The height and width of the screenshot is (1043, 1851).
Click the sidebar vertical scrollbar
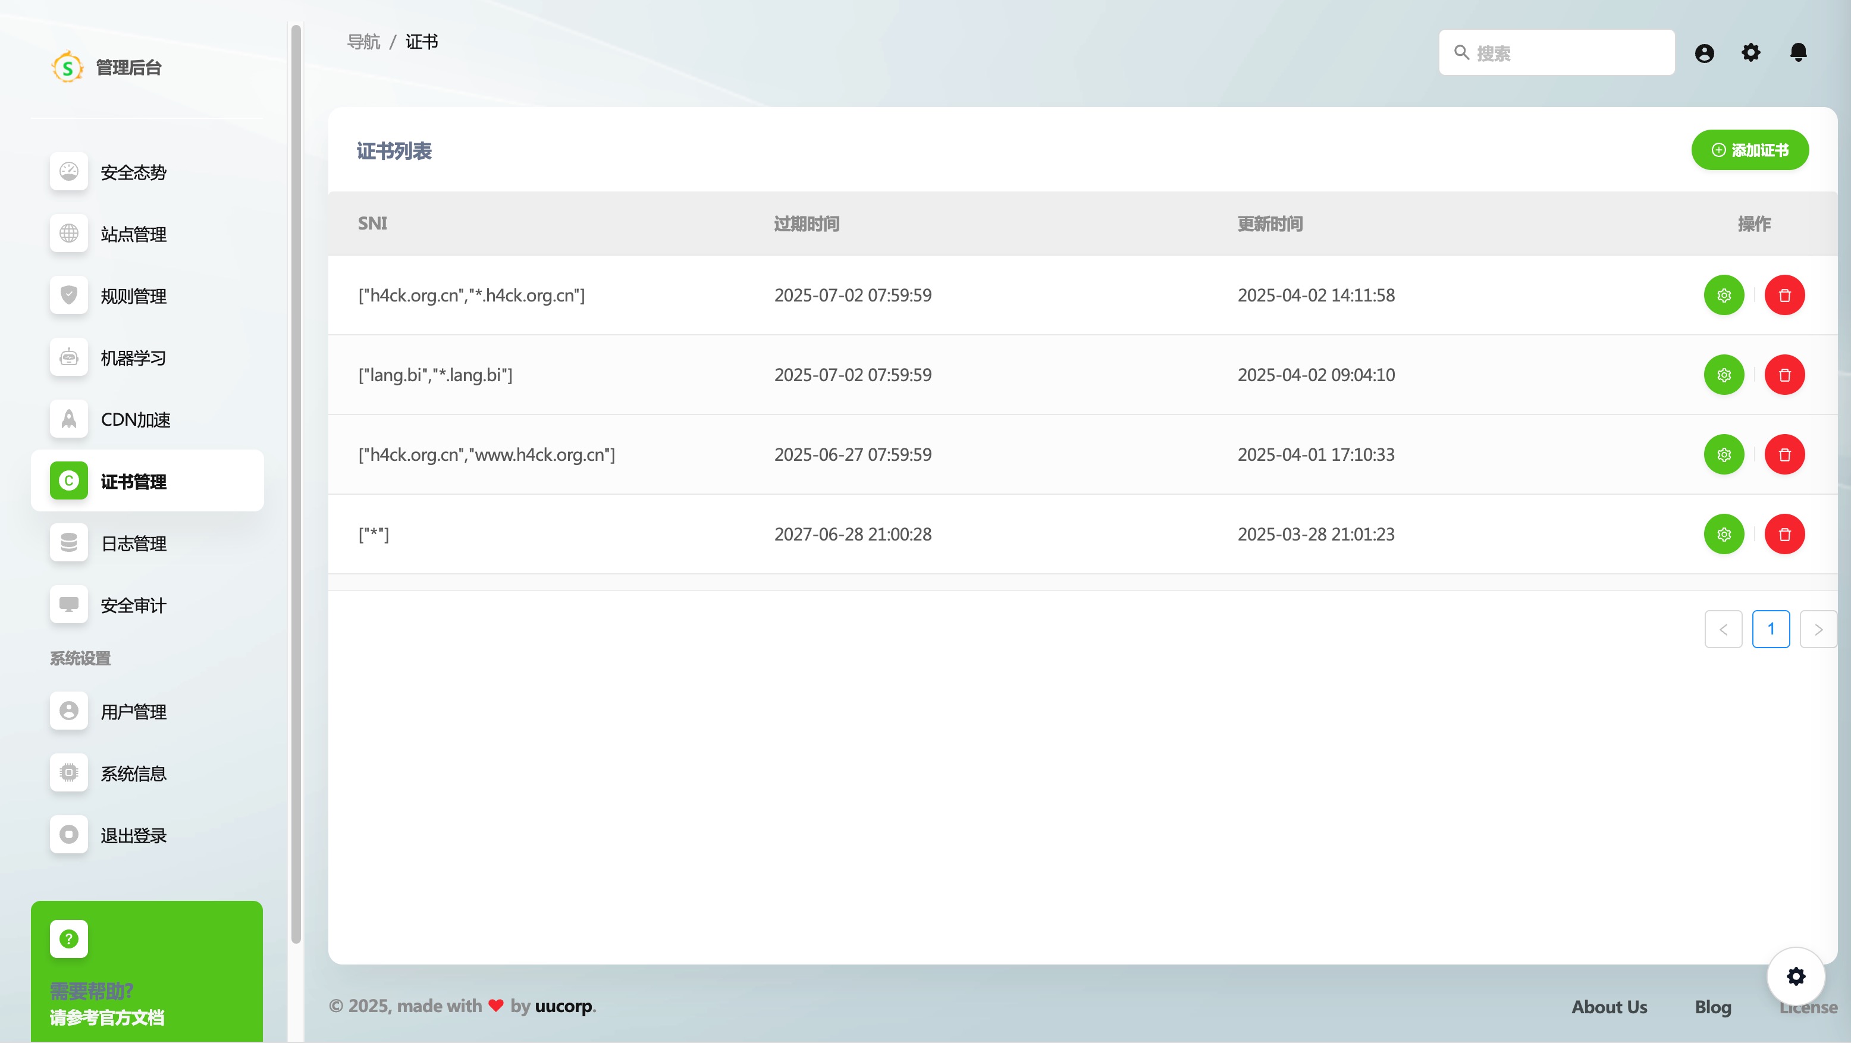pos(296,481)
